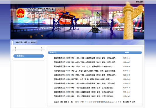Open the 2019年11月（上、中旬）notice
Viewport: 156px width, 109px height.
(x=85, y=71)
